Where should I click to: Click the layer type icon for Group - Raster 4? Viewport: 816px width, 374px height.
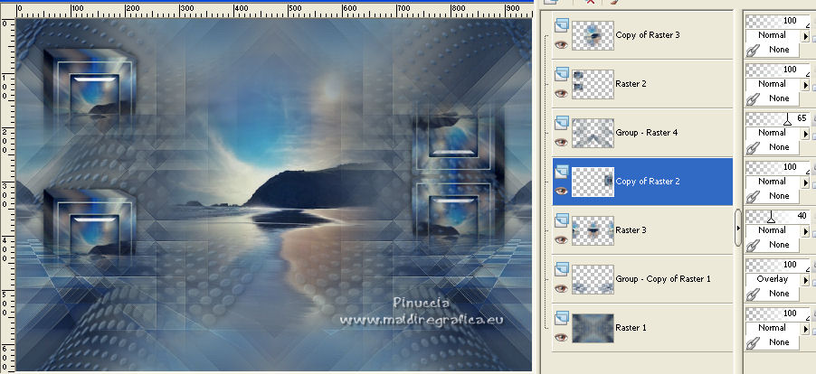pyautogui.click(x=562, y=123)
